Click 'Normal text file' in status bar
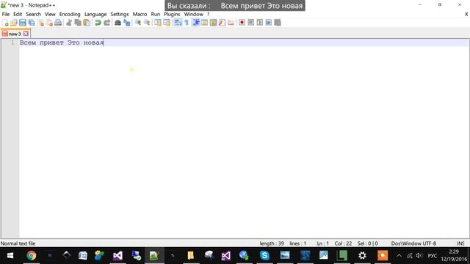The height and width of the screenshot is (264, 470). (x=18, y=243)
